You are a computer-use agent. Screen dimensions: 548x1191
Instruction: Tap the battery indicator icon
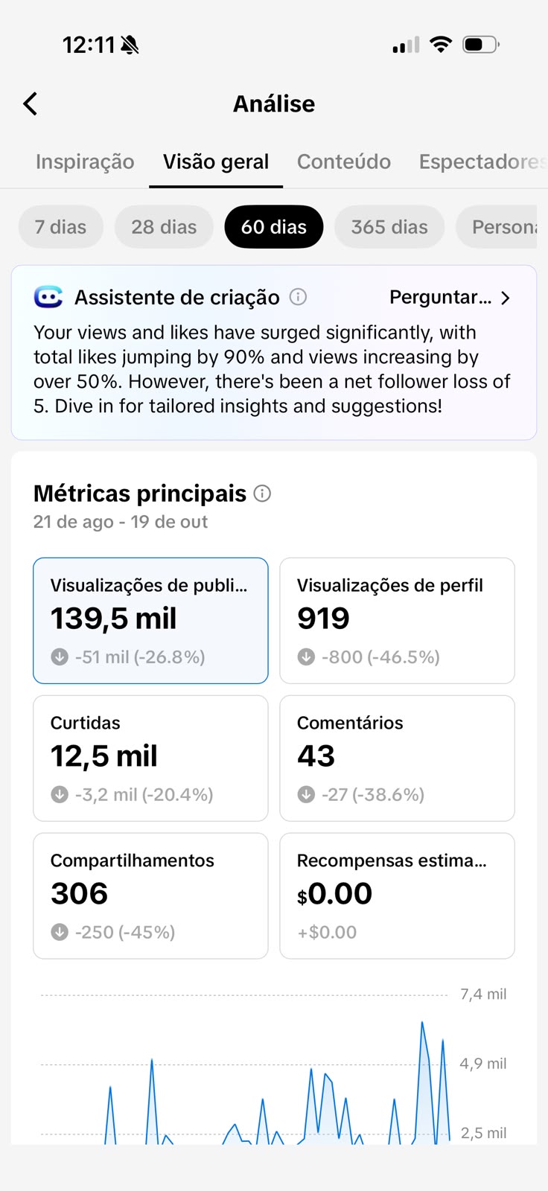click(x=481, y=45)
